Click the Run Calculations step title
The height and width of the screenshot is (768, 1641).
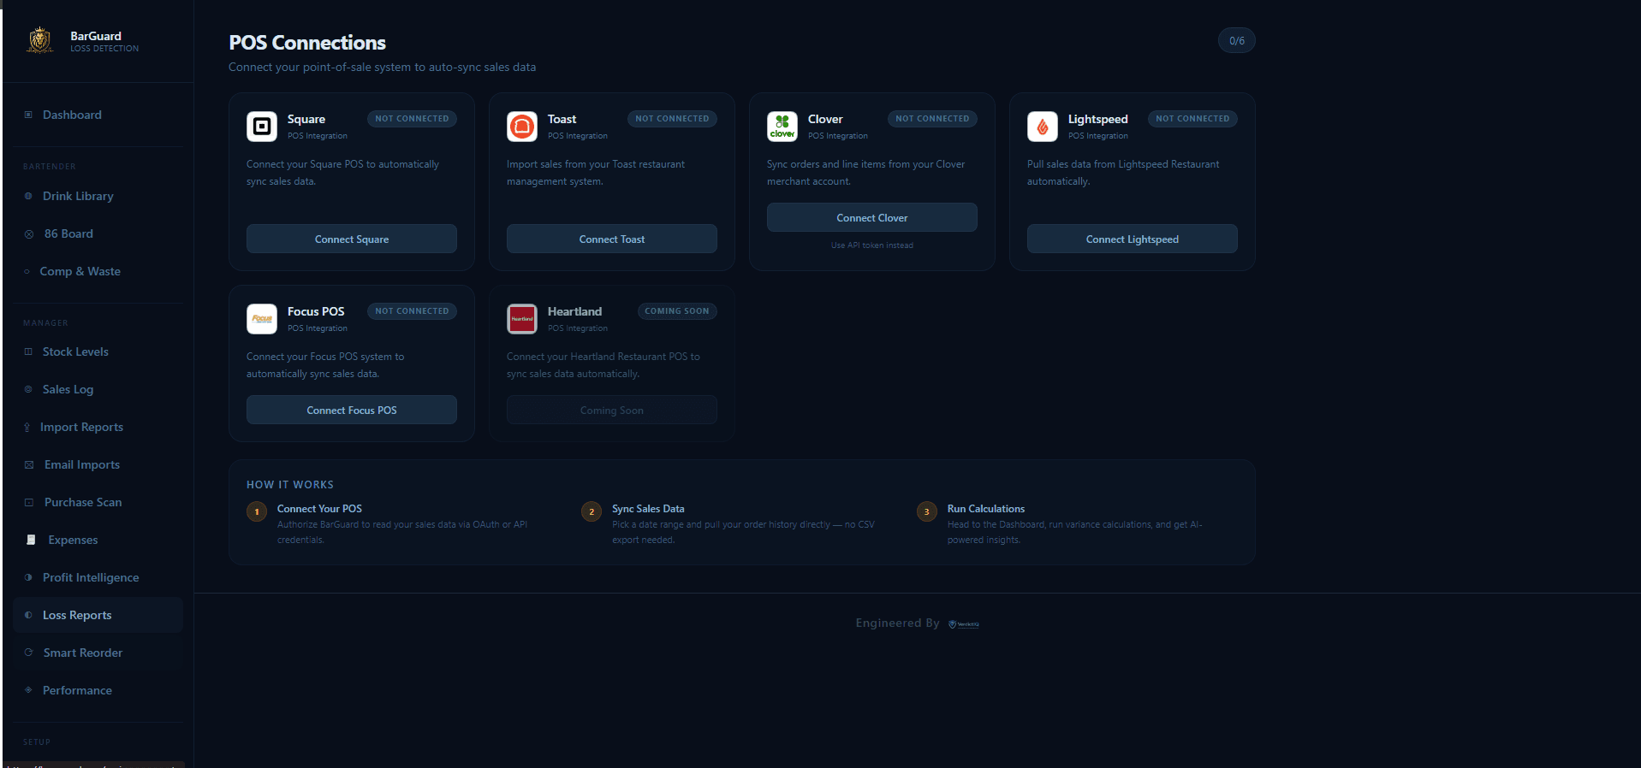click(x=986, y=509)
